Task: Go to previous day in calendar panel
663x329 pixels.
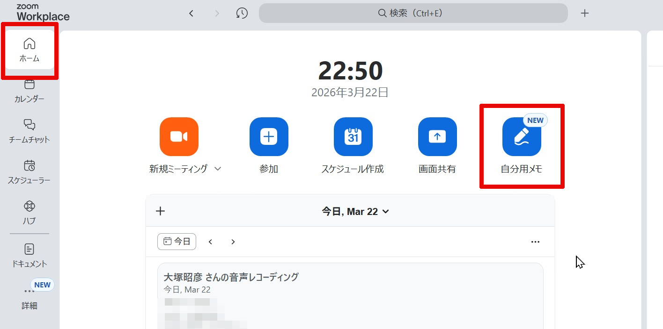Action: [x=211, y=242]
